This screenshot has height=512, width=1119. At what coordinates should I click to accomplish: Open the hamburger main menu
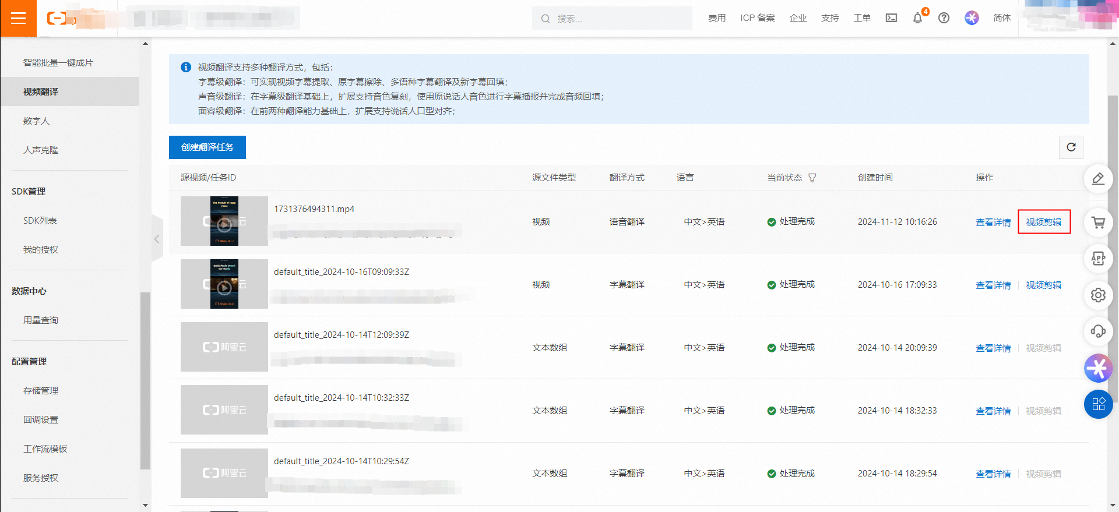pyautogui.click(x=18, y=18)
